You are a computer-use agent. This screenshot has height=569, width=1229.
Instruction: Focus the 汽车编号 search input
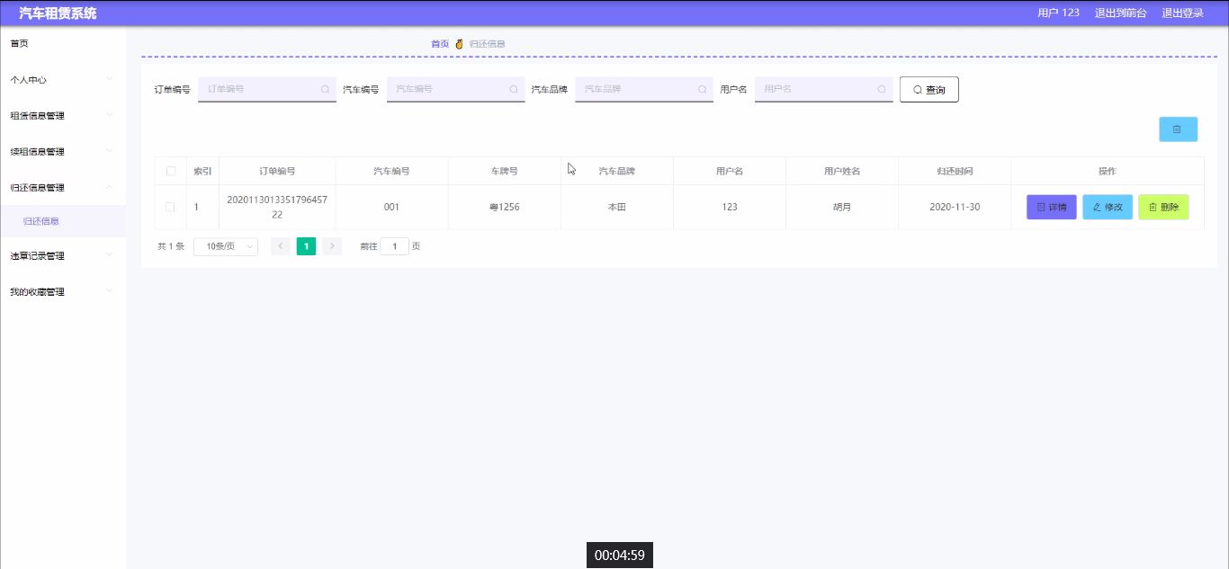[x=456, y=90]
